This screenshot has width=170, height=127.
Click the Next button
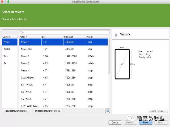click(146, 123)
